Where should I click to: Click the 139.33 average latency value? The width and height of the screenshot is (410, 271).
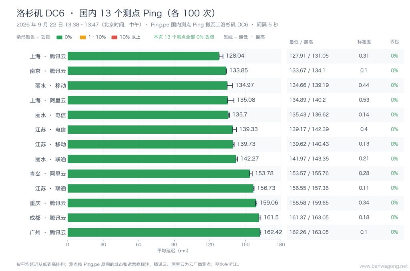pyautogui.click(x=248, y=129)
